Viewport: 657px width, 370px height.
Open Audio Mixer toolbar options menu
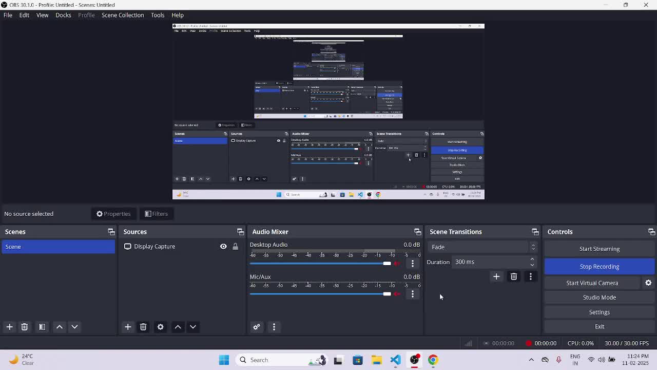274,327
